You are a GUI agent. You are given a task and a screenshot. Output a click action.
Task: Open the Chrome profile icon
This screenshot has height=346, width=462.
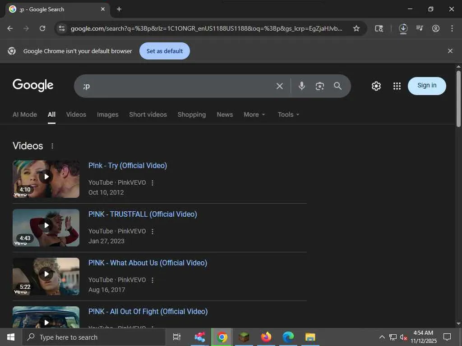pyautogui.click(x=436, y=28)
